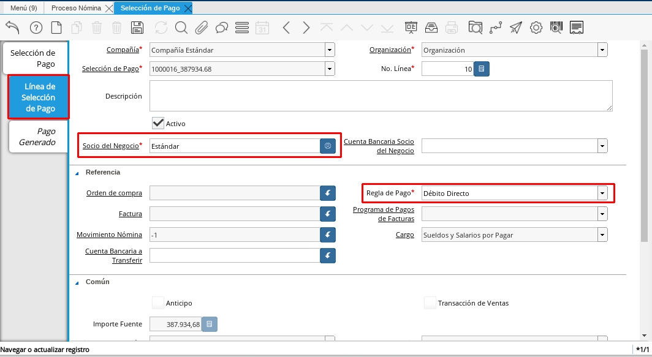Click the scroll-down arrow of the vertical scrollbar

click(x=644, y=336)
